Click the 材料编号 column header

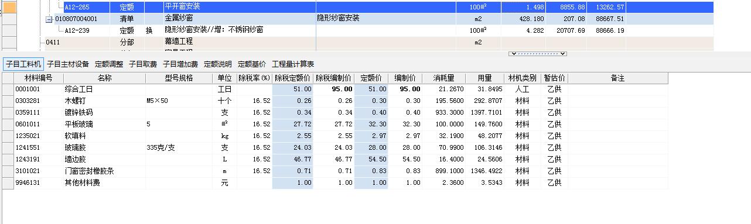pos(38,78)
